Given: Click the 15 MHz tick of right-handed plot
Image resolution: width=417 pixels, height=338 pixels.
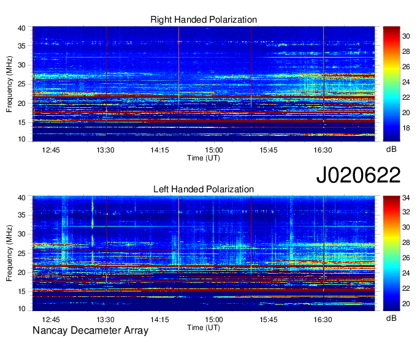Looking at the screenshot, I should click(22, 122).
